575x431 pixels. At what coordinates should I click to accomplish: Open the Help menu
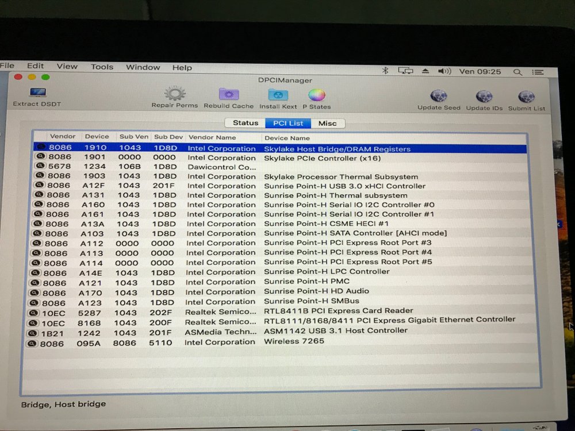point(182,67)
